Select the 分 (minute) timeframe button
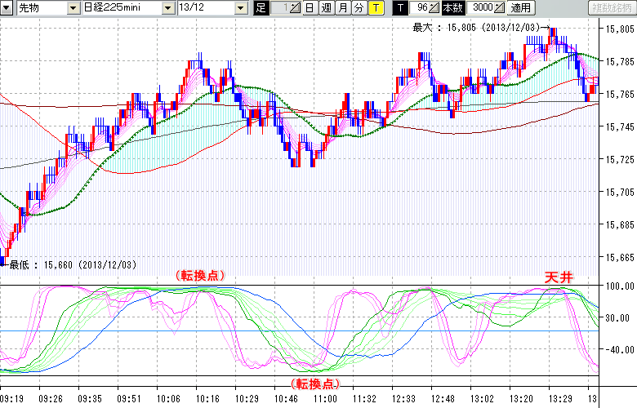 tap(359, 8)
